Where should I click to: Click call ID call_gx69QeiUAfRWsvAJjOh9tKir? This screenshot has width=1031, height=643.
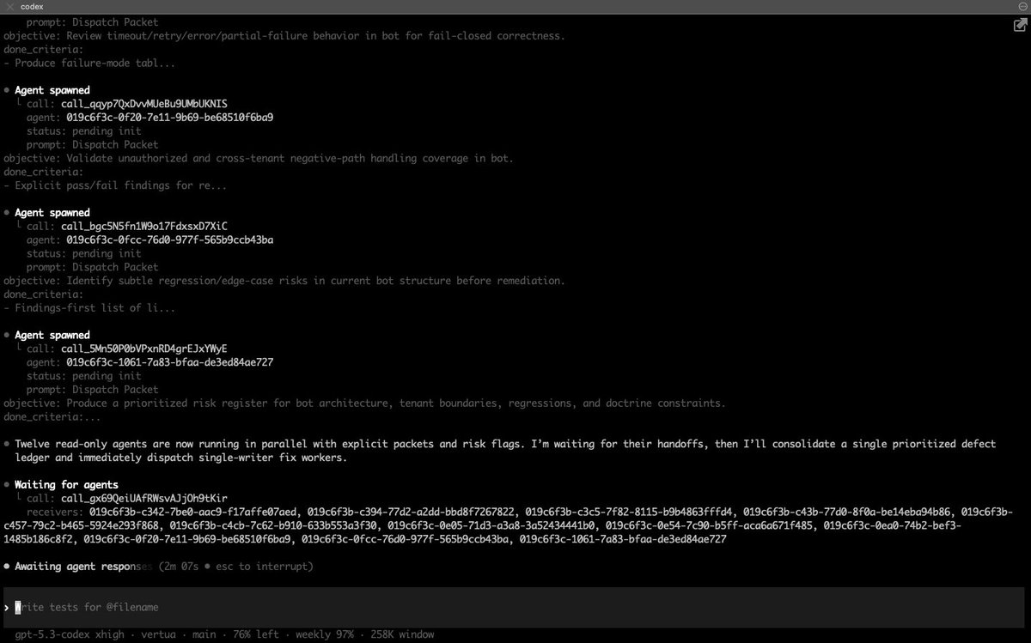[143, 499]
